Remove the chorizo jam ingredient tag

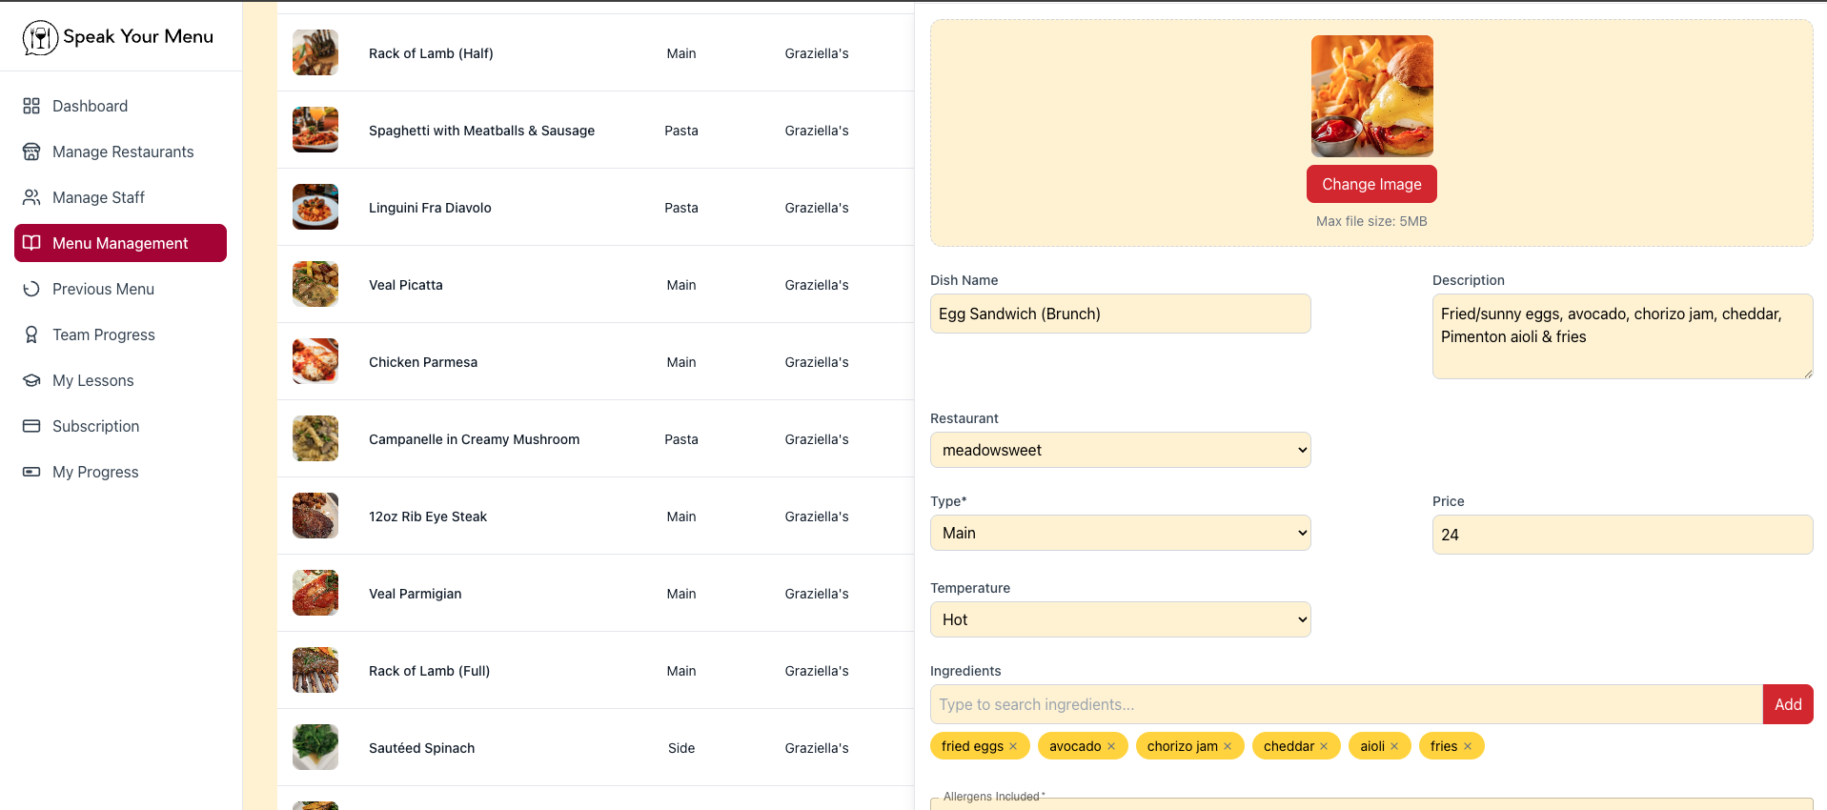pyautogui.click(x=1228, y=746)
